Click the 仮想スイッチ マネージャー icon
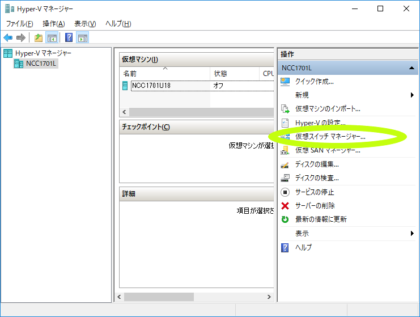420x317 pixels. (x=285, y=137)
